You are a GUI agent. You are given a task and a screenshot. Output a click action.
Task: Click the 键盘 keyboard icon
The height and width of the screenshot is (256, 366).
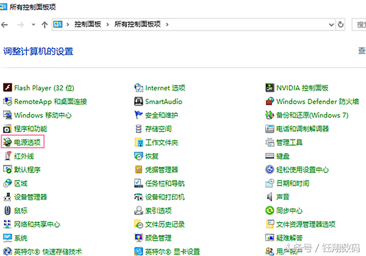270,156
